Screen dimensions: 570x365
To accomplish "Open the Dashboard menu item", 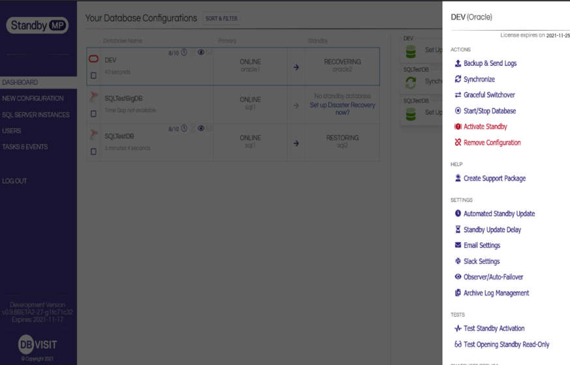I will coord(20,82).
